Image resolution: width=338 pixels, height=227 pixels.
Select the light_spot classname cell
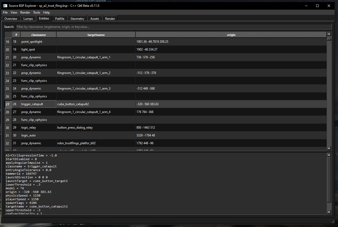tap(39, 49)
